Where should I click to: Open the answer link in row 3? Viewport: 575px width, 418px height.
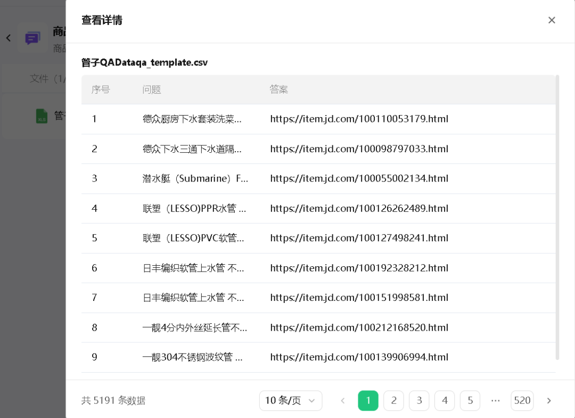tap(359, 178)
